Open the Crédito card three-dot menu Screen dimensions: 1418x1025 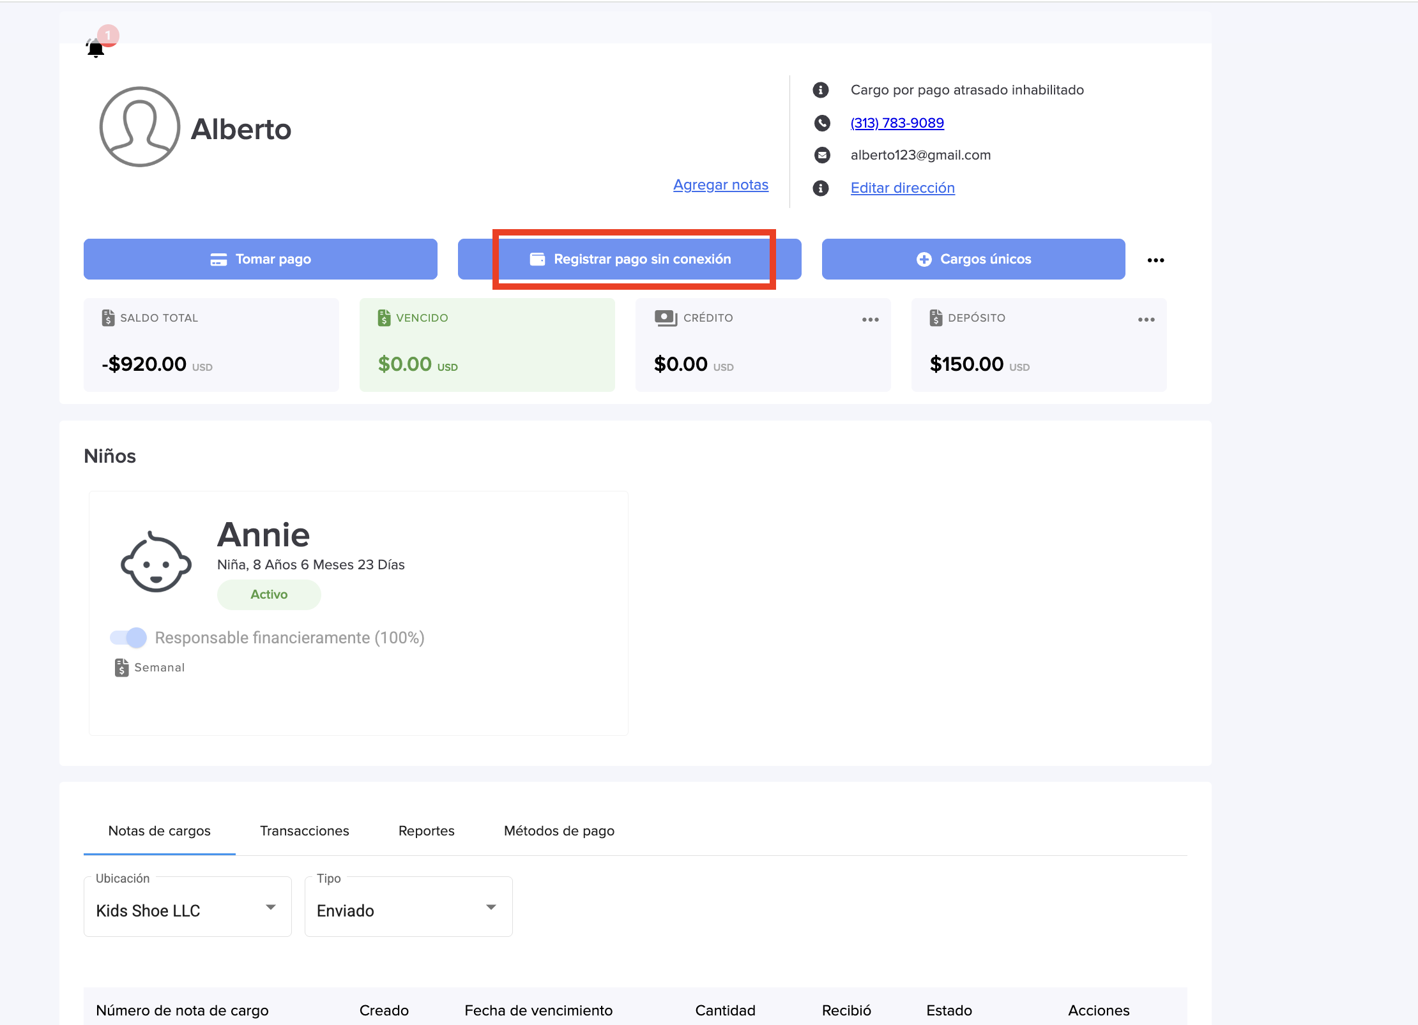(x=870, y=319)
